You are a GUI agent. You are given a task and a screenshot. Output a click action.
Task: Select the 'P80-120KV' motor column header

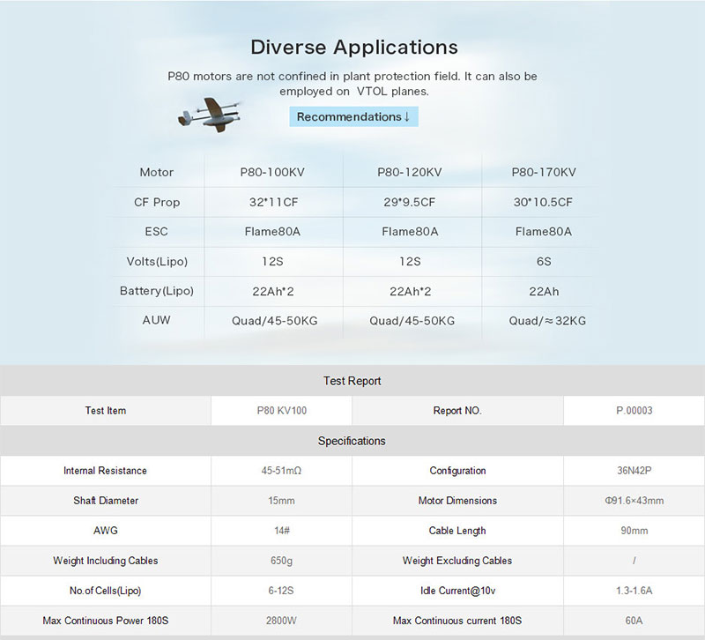410,172
